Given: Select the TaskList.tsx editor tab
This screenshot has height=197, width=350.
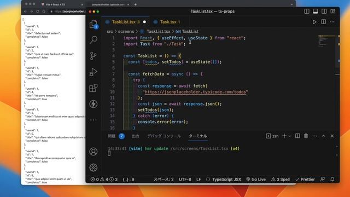Looking at the screenshot, I should coord(125,22).
